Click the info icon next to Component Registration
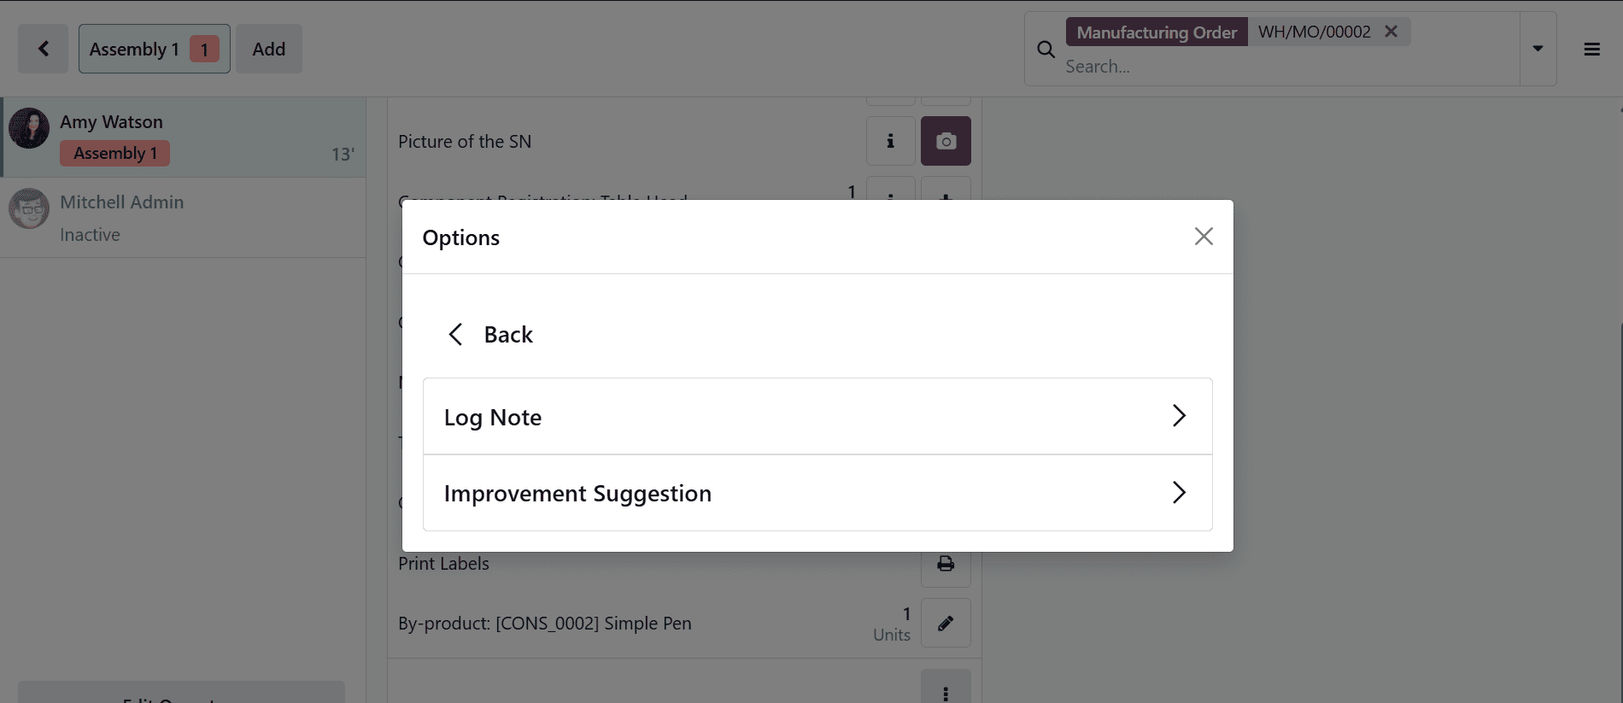Viewport: 1623px width, 703px height. (890, 197)
